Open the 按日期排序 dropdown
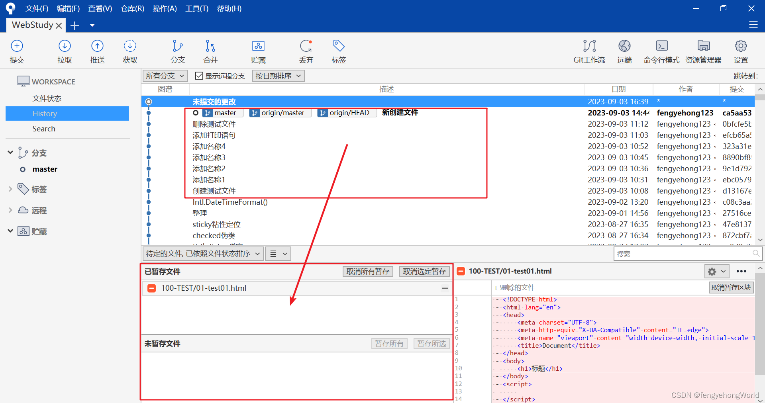 (278, 76)
